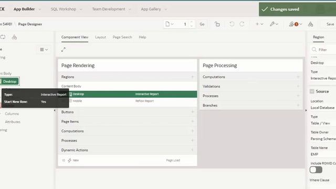
Task: Open the Help tab
Action: (x=142, y=37)
